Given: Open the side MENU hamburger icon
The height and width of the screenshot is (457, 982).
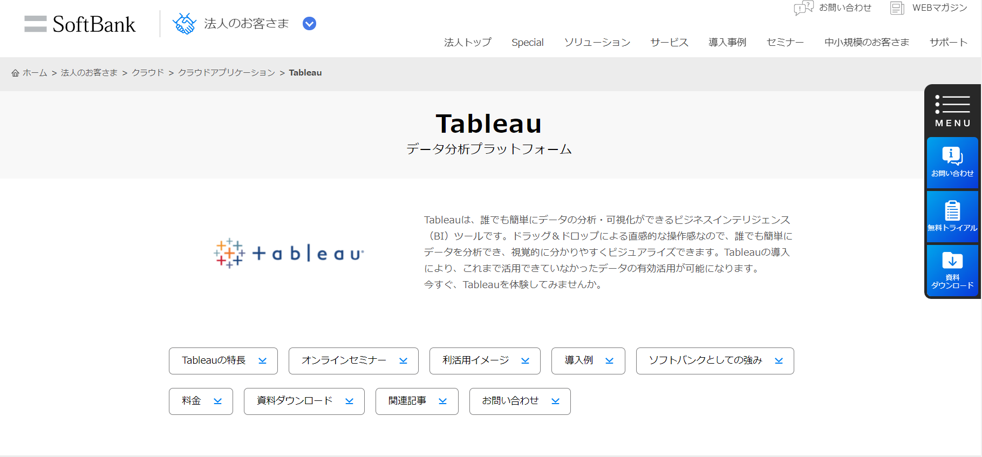Looking at the screenshot, I should [953, 111].
